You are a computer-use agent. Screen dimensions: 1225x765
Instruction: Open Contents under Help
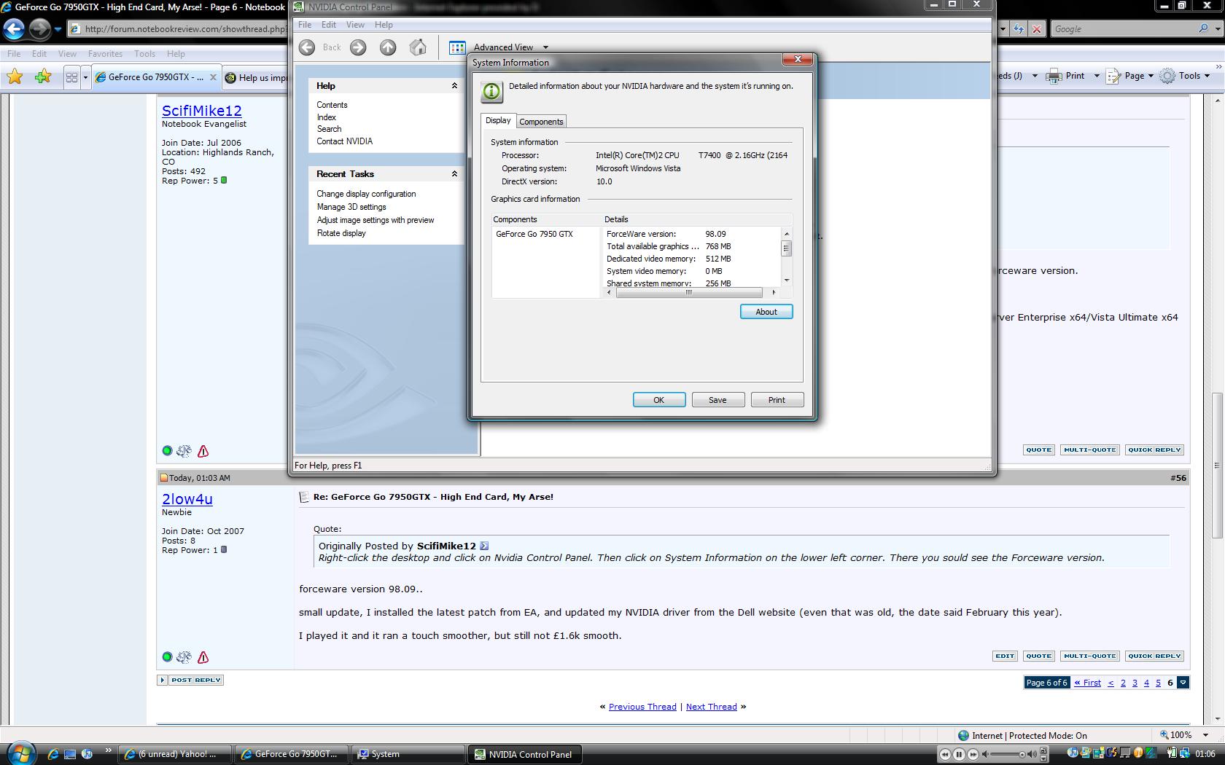[x=332, y=105]
